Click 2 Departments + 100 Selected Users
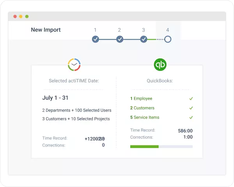234x187 pixels. pos(77,110)
